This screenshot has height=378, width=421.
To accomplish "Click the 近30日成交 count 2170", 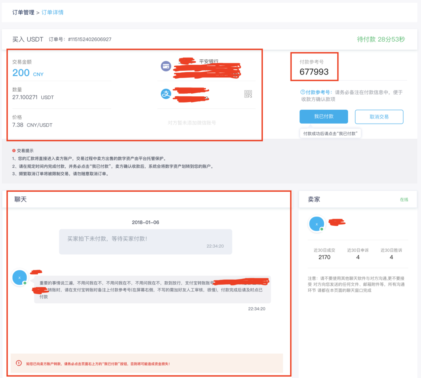I will click(x=324, y=257).
